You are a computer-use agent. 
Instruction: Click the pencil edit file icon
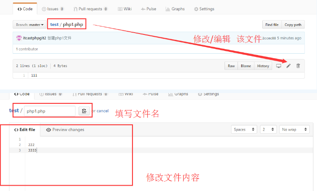click(x=289, y=66)
